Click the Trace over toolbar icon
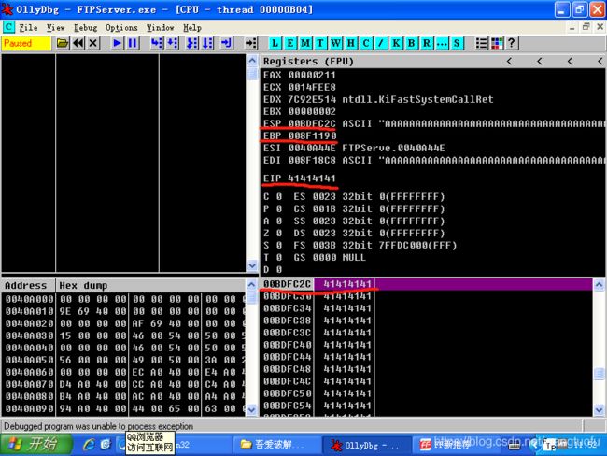 [x=207, y=43]
